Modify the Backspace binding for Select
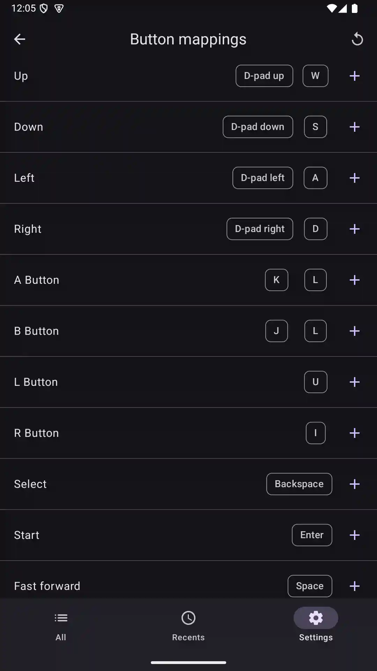The height and width of the screenshot is (671, 377). [x=299, y=484]
